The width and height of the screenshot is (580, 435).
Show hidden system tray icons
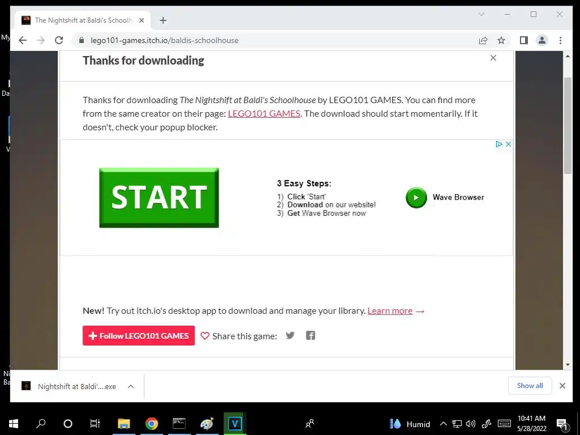click(443, 424)
